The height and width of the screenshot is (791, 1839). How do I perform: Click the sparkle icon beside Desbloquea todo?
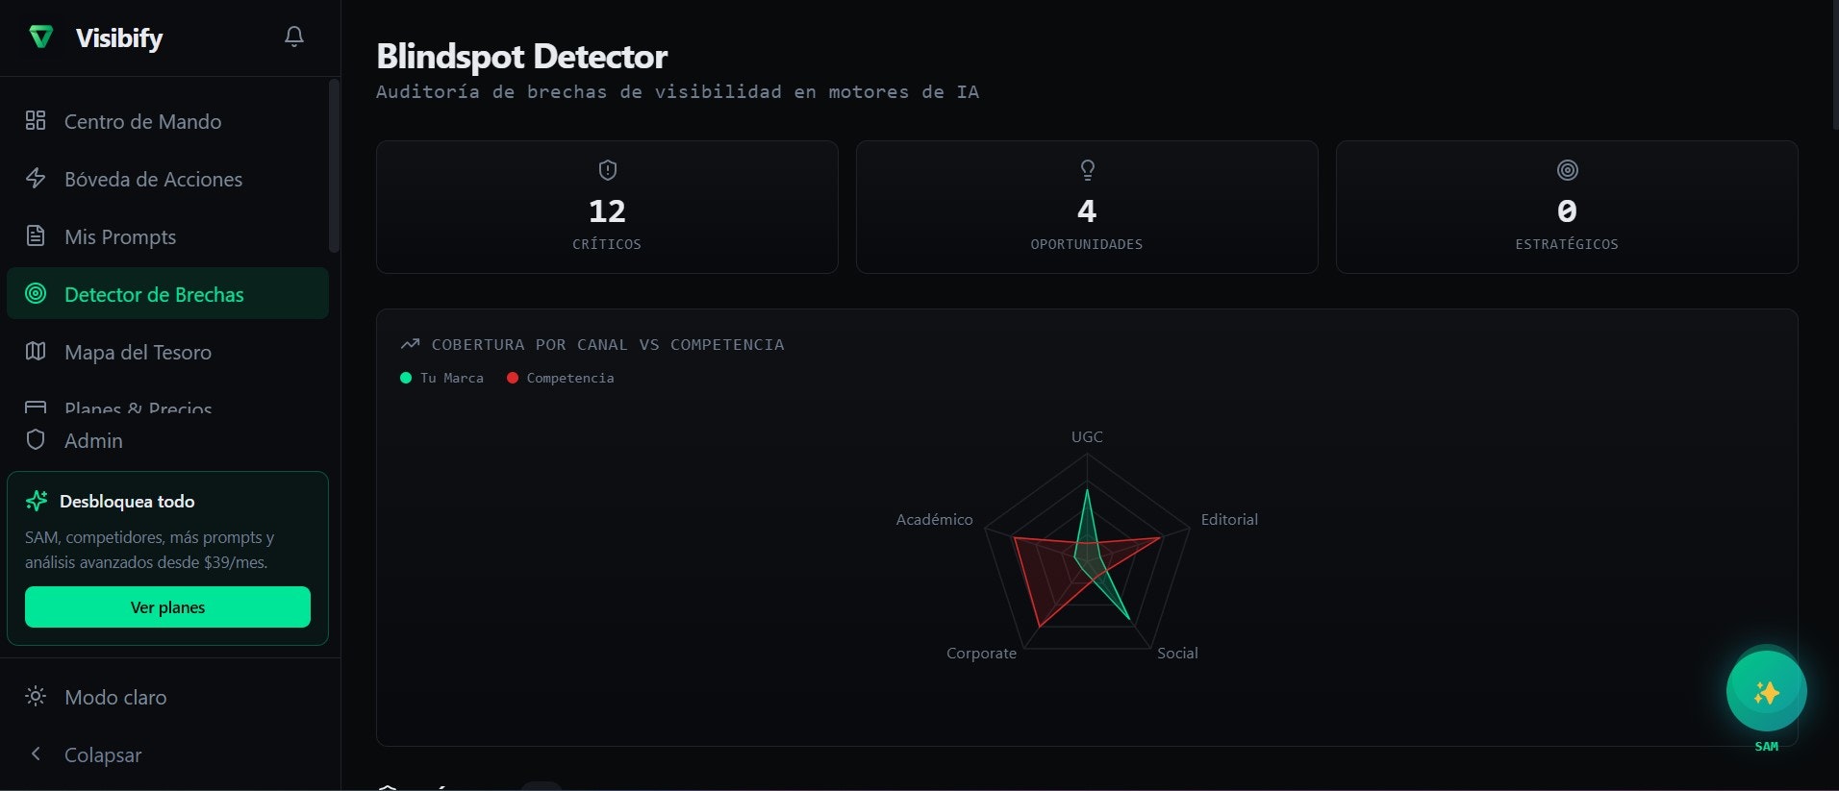point(37,501)
